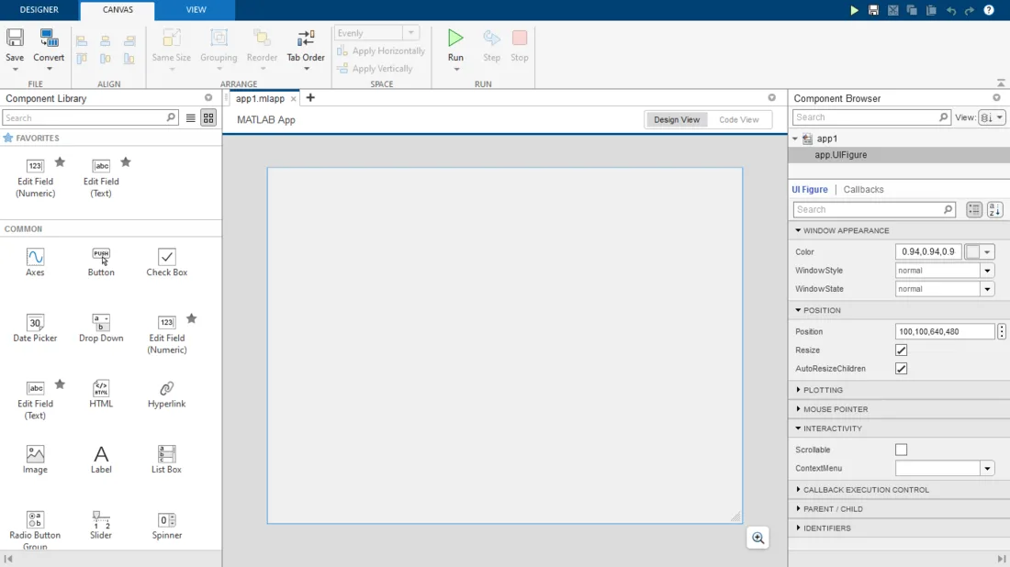Uncheck the Resize checkbox
This screenshot has width=1010, height=567.
pyautogui.click(x=901, y=350)
